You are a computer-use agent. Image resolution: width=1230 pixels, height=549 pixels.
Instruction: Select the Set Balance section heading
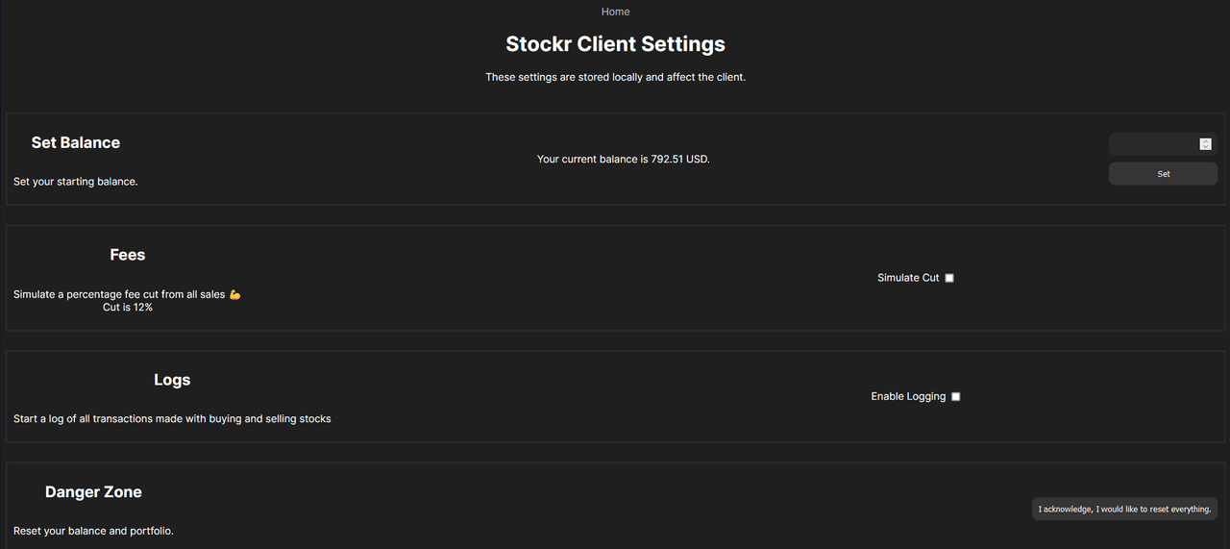76,142
